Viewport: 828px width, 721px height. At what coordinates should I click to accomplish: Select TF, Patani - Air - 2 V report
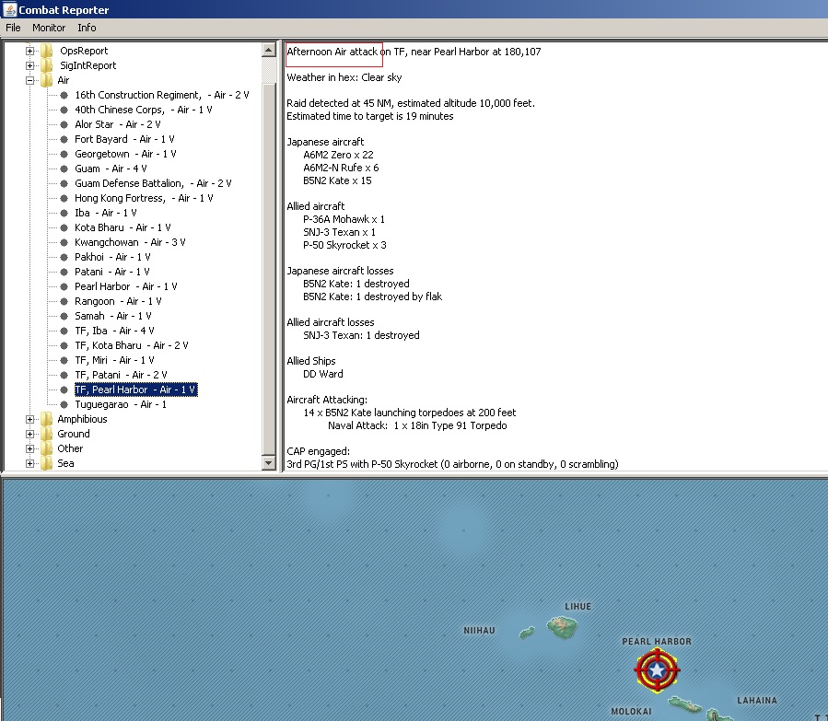121,376
